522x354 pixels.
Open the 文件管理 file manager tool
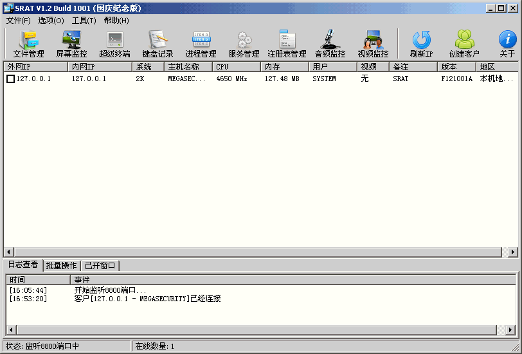[x=28, y=44]
